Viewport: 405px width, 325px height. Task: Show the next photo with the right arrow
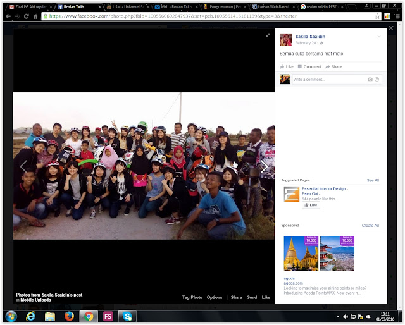point(264,166)
